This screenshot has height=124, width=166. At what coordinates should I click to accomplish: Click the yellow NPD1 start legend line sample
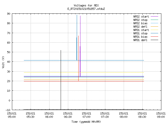(x=154, y=30)
